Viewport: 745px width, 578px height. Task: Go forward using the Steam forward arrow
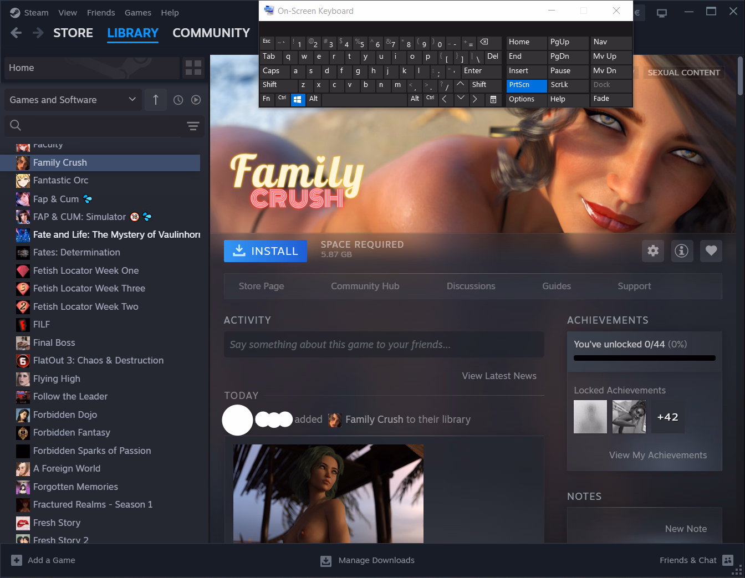(38, 33)
